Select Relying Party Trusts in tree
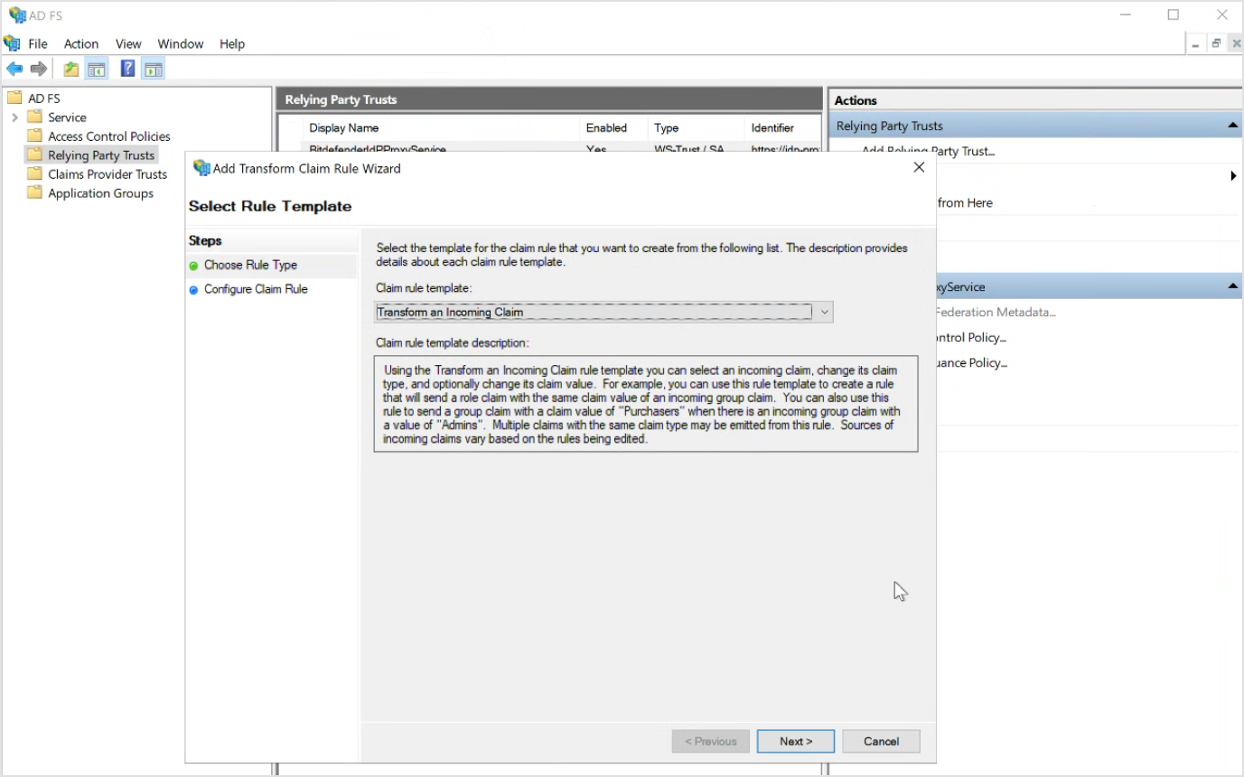This screenshot has height=777, width=1244. click(x=101, y=154)
